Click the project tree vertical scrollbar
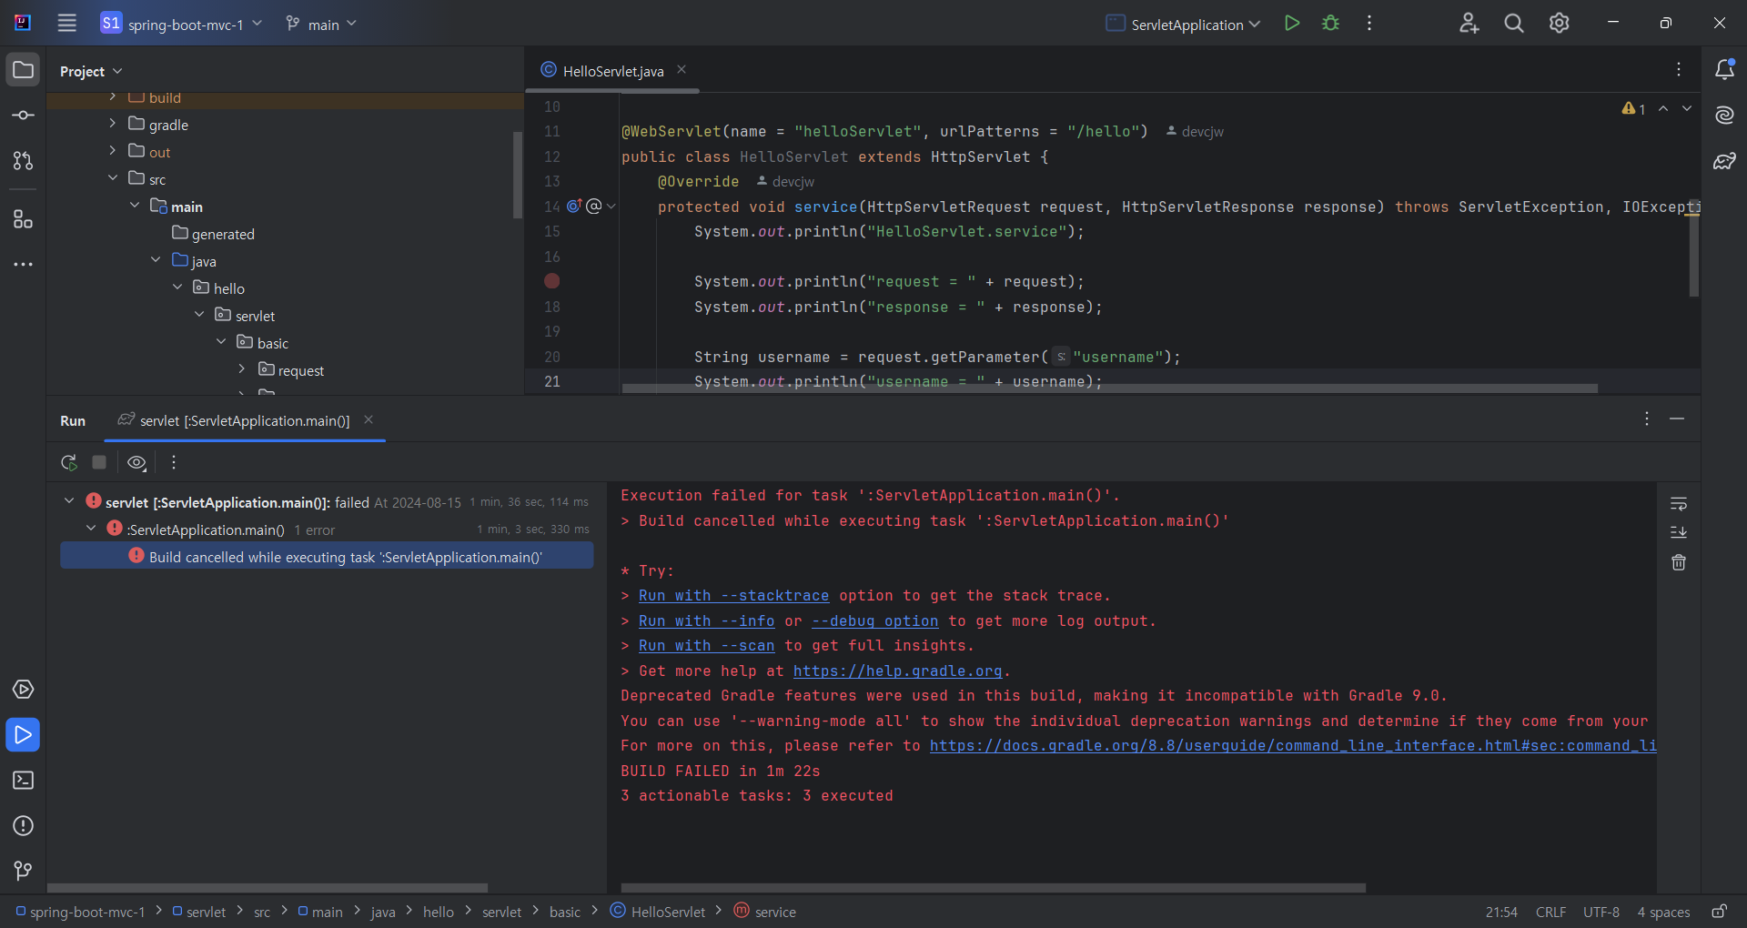Viewport: 1747px width, 928px height. click(518, 175)
